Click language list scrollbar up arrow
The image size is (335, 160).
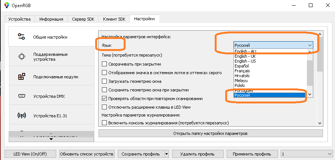[x=310, y=51]
